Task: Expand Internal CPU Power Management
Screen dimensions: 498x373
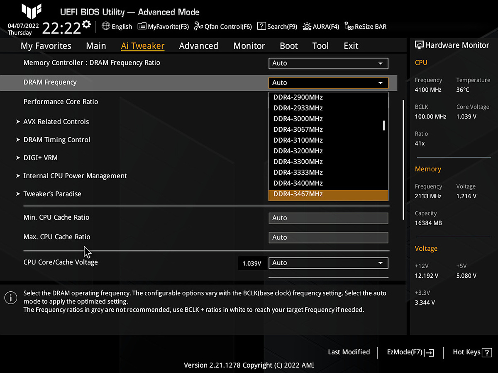Action: pos(75,176)
